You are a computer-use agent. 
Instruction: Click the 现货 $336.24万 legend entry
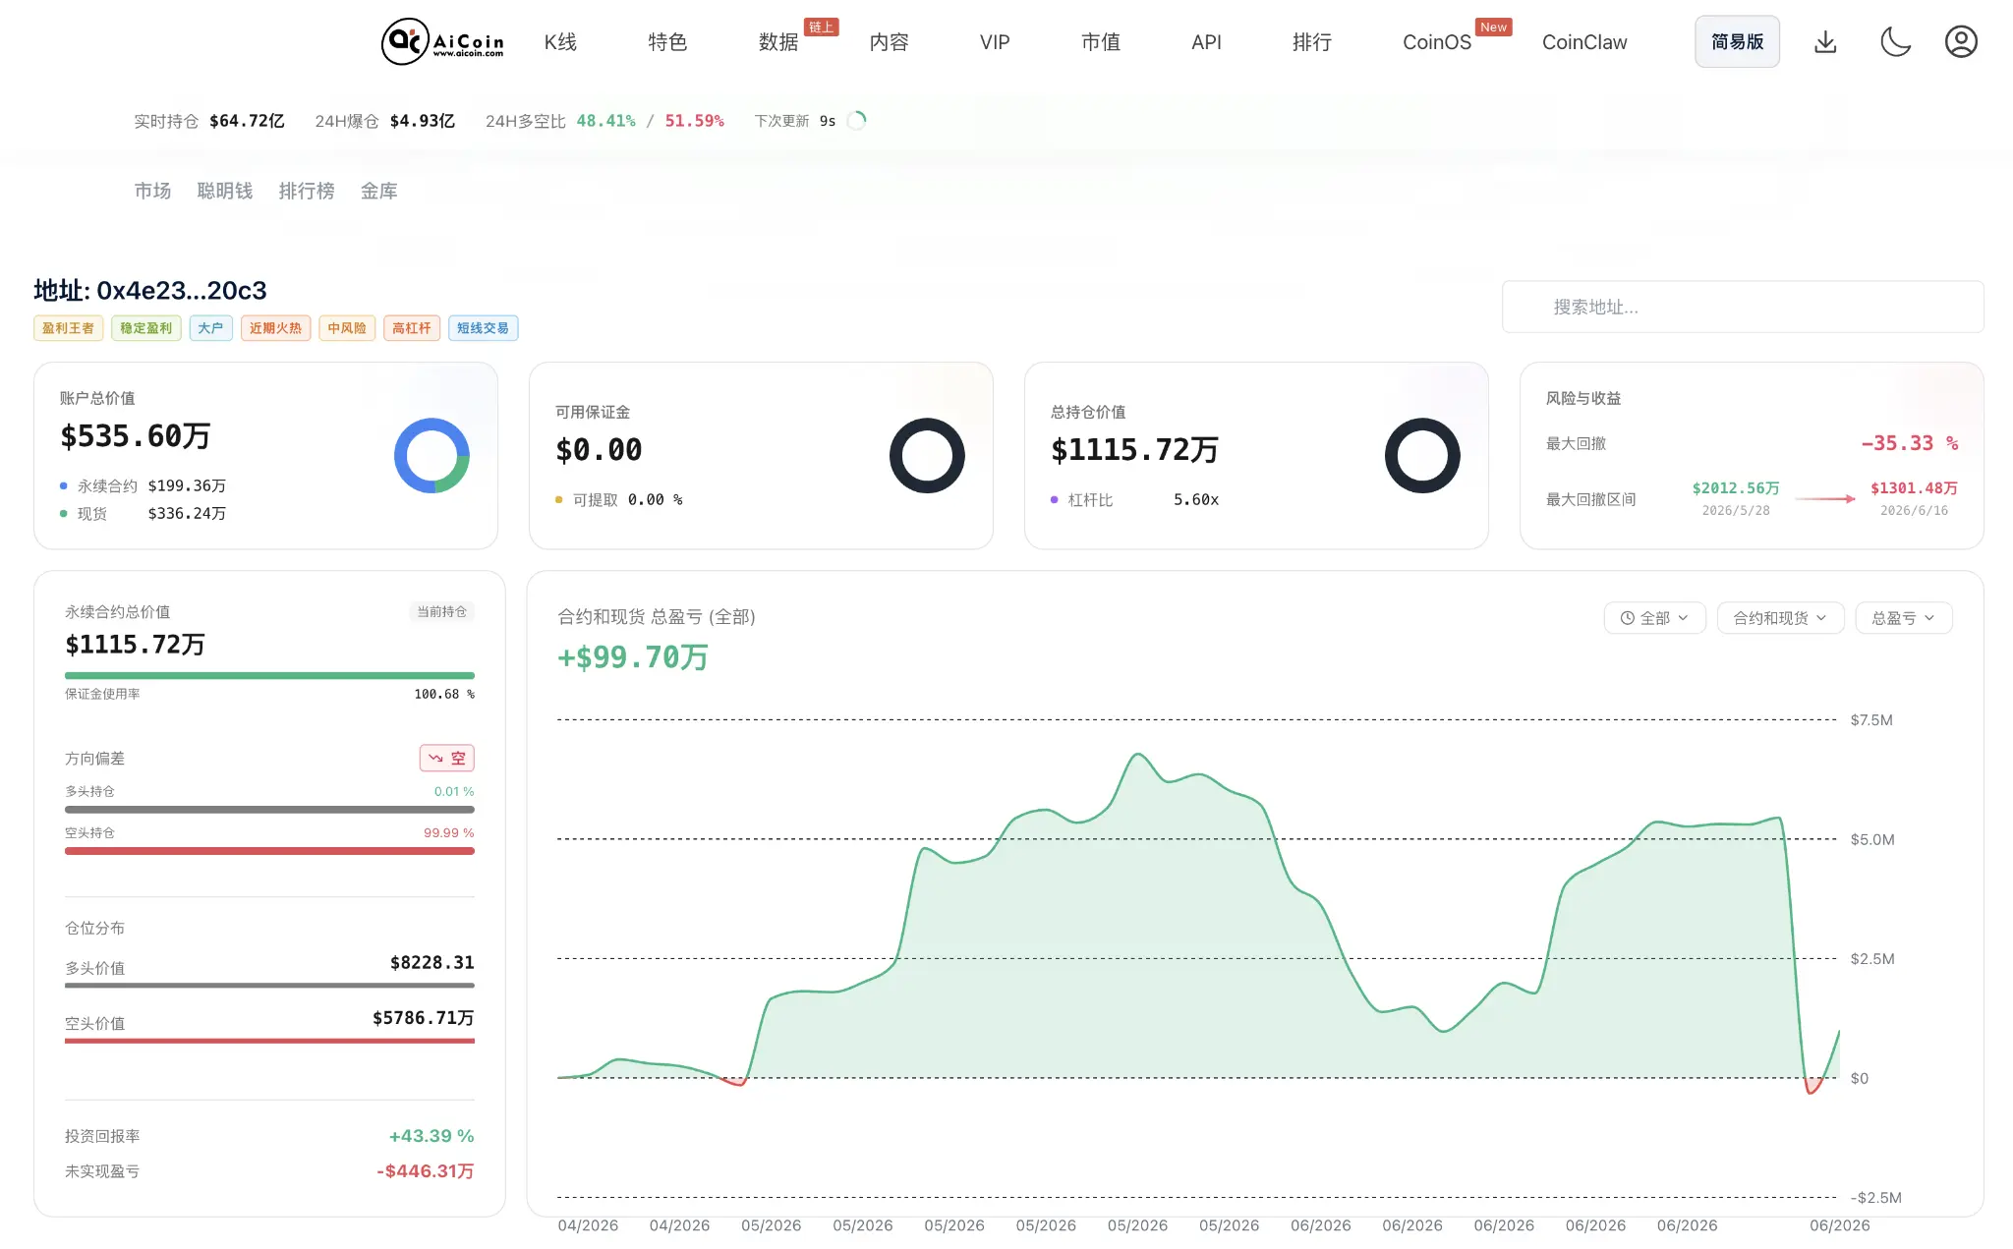[144, 513]
